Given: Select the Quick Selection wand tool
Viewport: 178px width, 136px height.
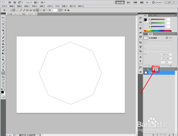Looking at the screenshot, I should (3, 27).
